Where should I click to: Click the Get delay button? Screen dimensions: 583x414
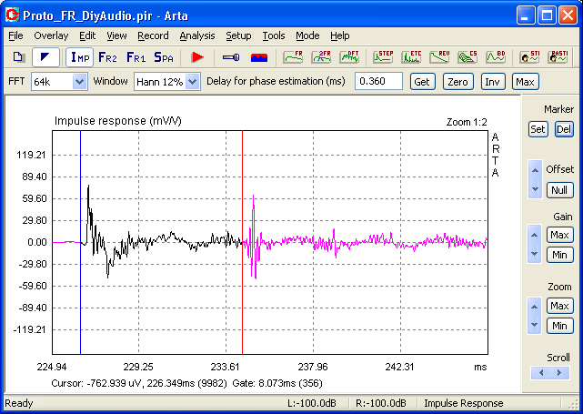(x=422, y=82)
